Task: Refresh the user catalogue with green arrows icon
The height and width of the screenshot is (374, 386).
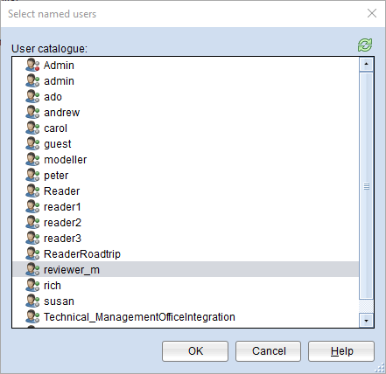Action: pyautogui.click(x=365, y=45)
